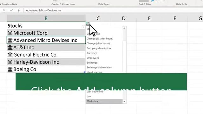The width and height of the screenshot is (203, 114).
Task: Select the column E header
Action: tap(149, 18)
